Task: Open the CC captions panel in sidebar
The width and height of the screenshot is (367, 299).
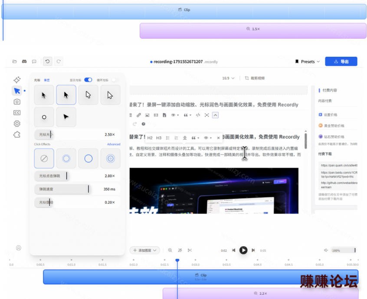Action: pos(17,113)
